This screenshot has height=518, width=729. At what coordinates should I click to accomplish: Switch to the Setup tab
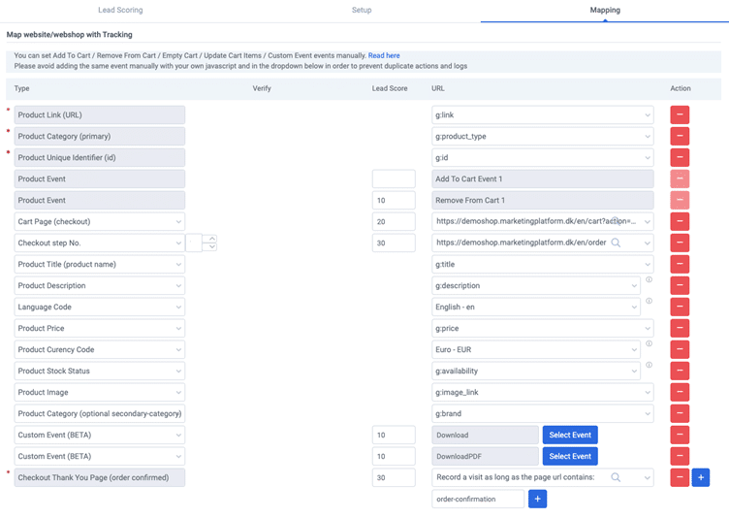[362, 11]
